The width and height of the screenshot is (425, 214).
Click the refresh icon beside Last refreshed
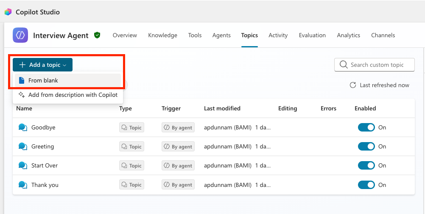tap(352, 85)
